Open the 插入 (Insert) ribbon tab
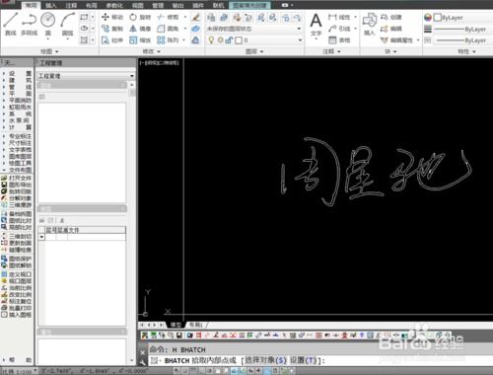 (x=51, y=5)
